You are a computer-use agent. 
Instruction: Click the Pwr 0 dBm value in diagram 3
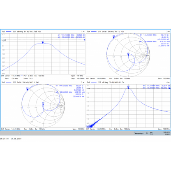pos(28,129)
